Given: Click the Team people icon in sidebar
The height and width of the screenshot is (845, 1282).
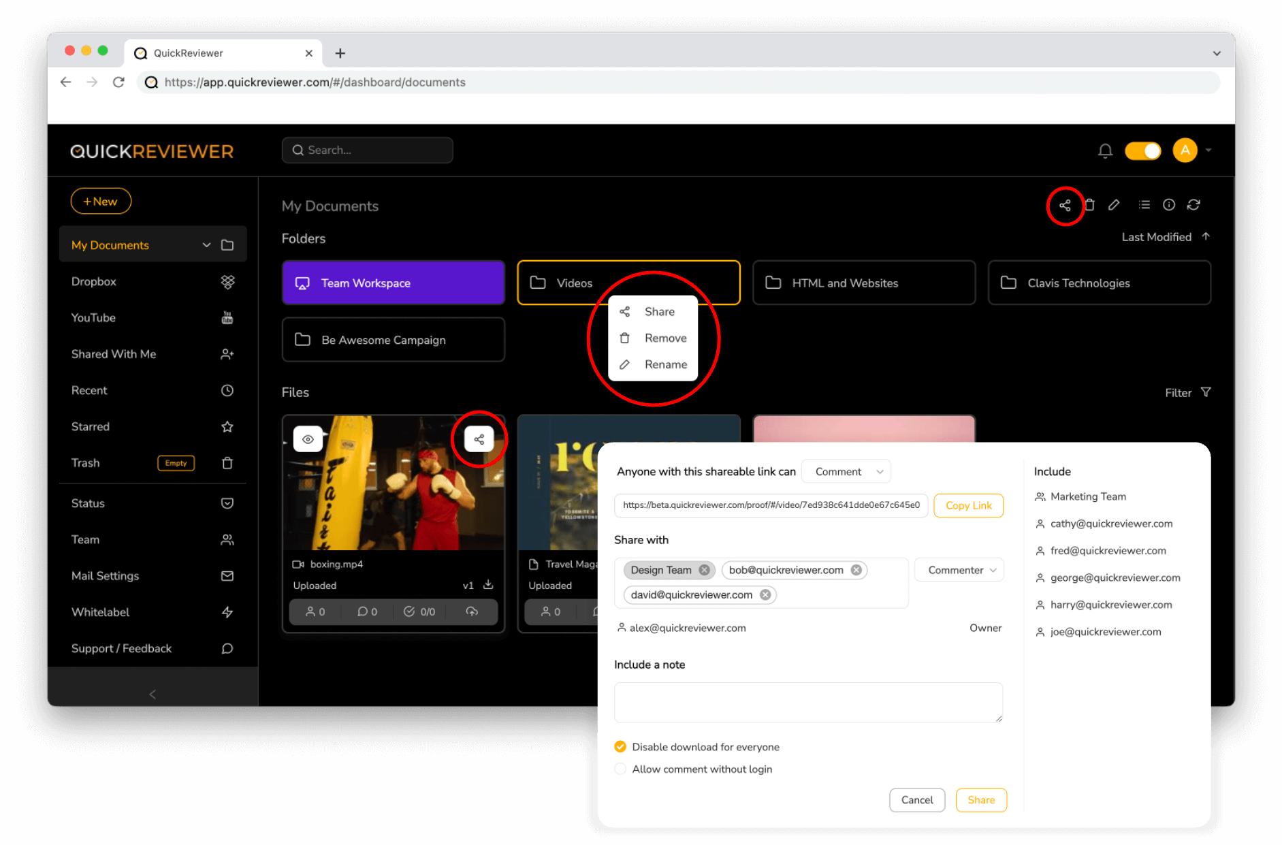Looking at the screenshot, I should [227, 540].
